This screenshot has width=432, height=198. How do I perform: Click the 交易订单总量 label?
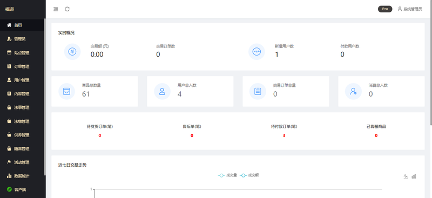tap(285, 85)
